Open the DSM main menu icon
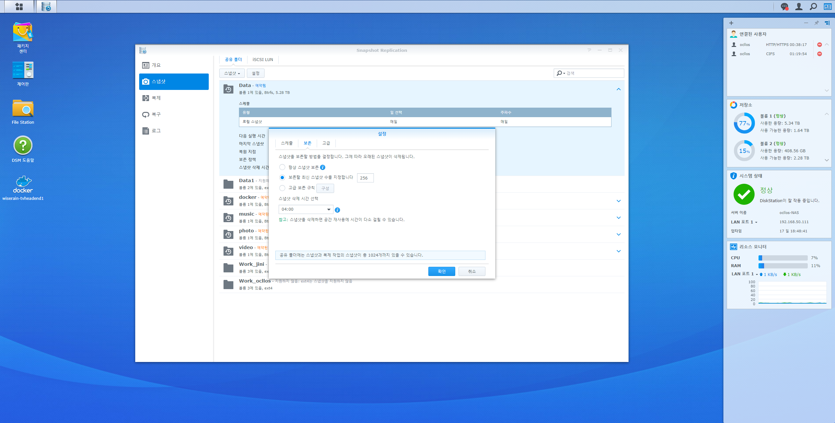835x423 pixels. click(x=19, y=6)
